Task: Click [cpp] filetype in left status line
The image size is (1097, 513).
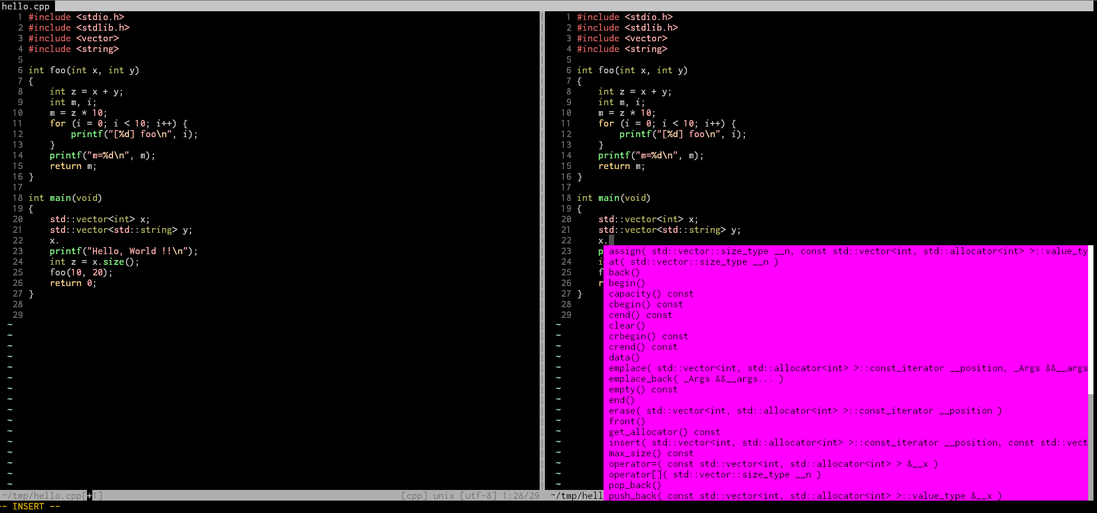Action: pyautogui.click(x=414, y=496)
